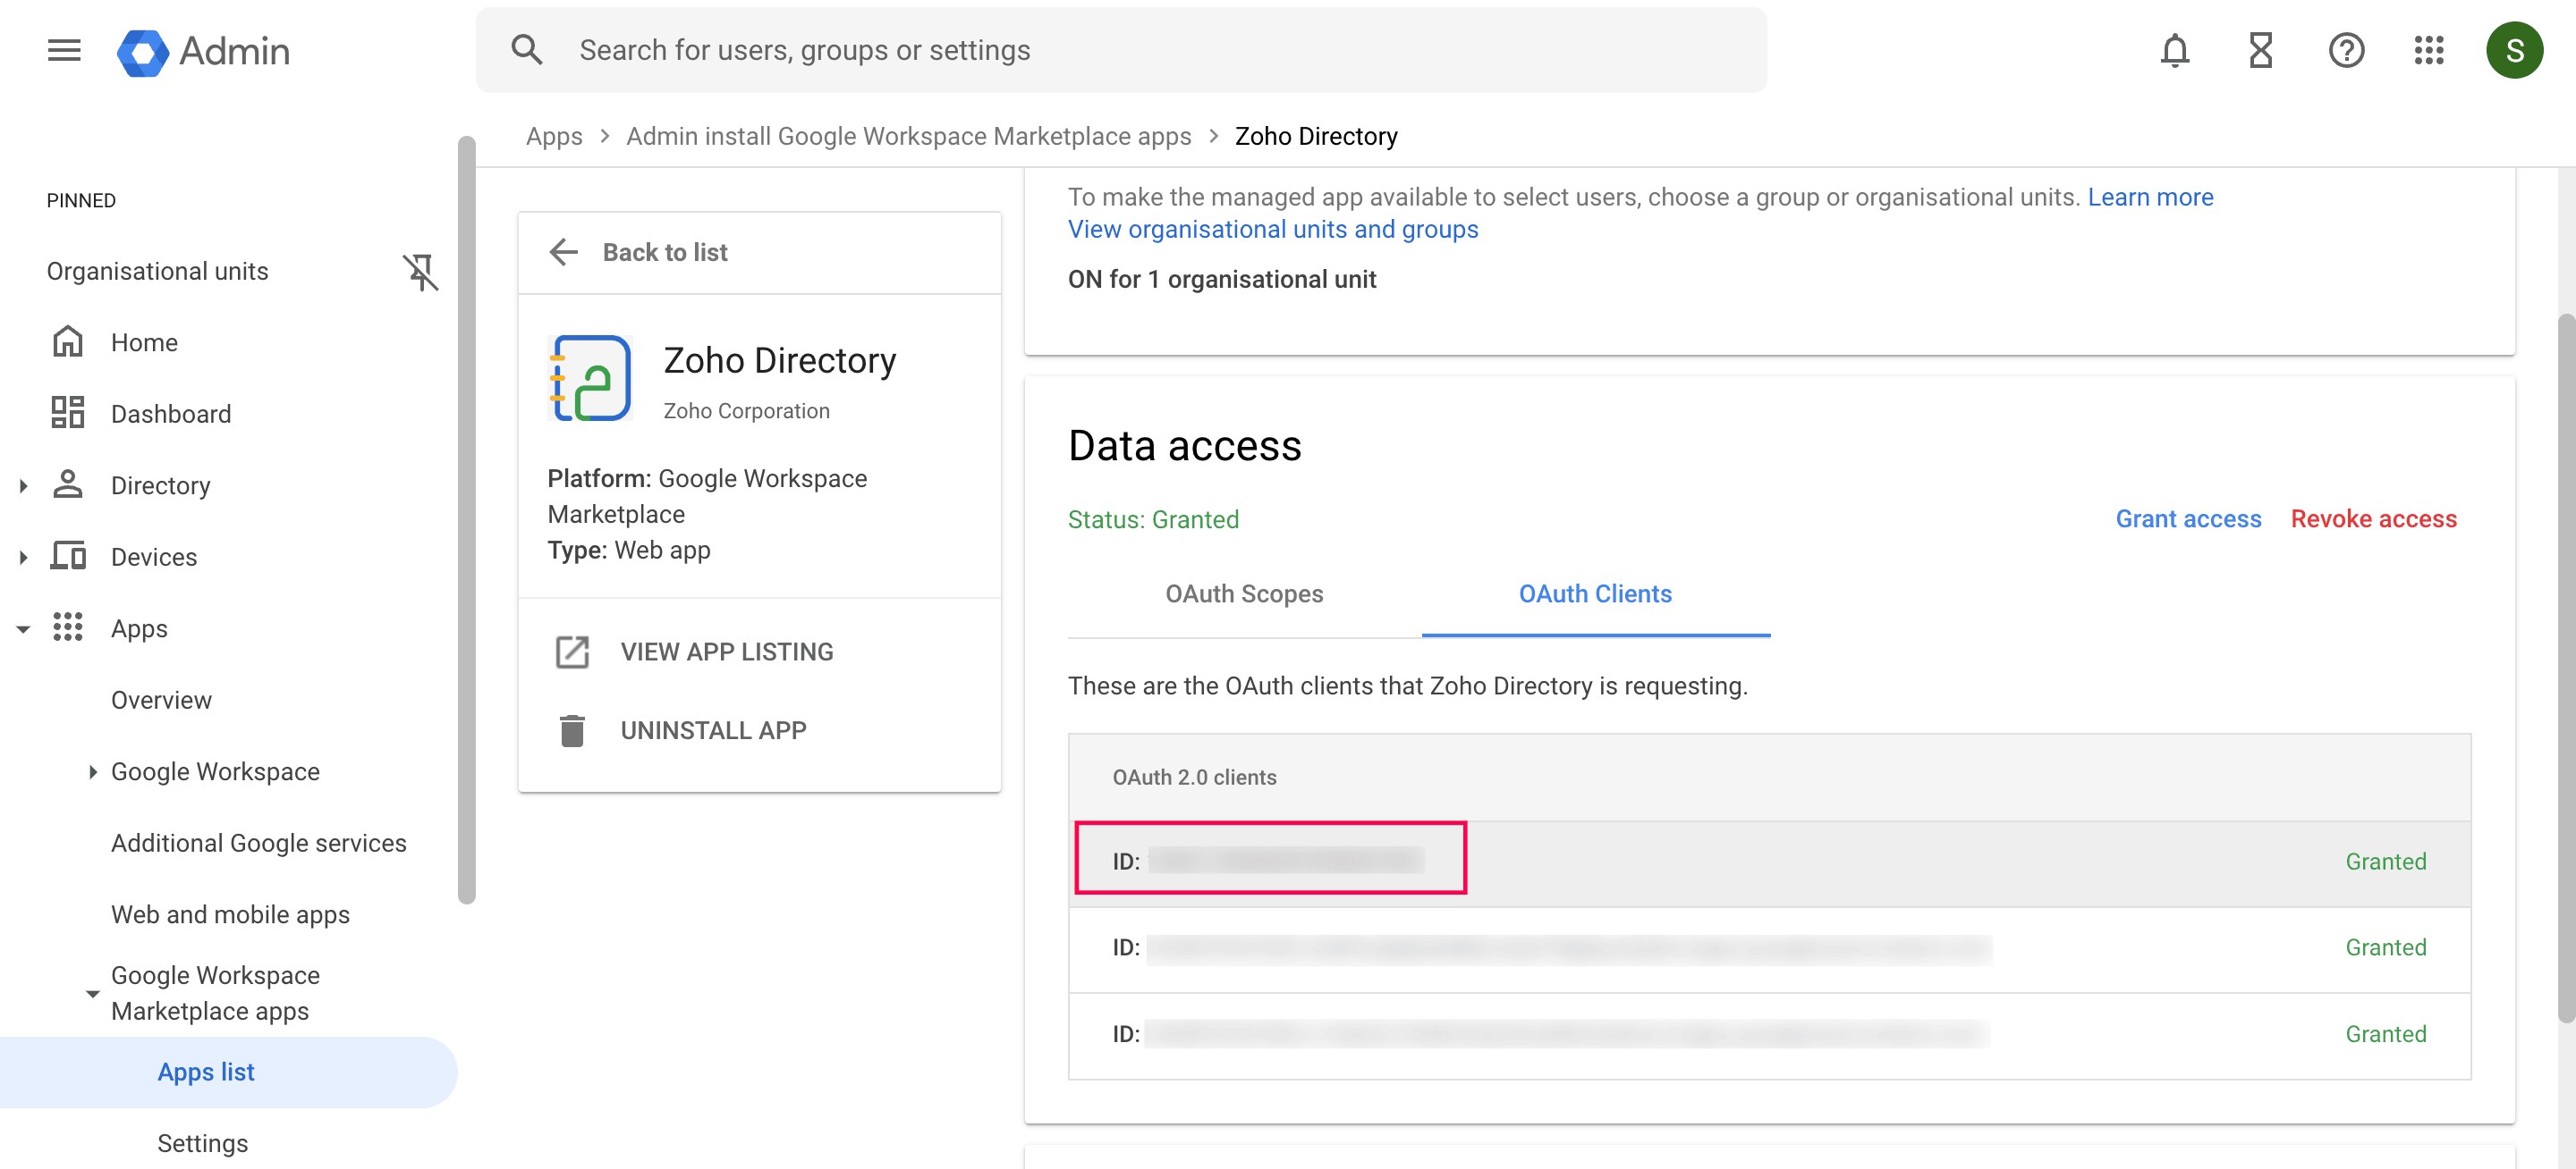Expand the Google Workspace submenu arrow
2576x1169 pixels.
pyautogui.click(x=92, y=771)
